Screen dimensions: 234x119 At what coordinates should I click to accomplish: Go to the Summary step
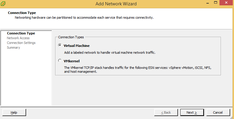click(x=13, y=47)
